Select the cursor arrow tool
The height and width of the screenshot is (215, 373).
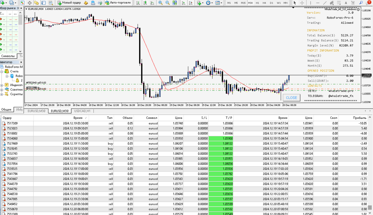coord(295,3)
